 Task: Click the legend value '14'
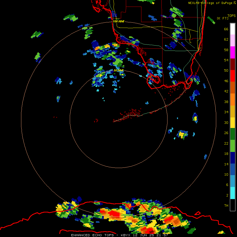coord(226,164)
